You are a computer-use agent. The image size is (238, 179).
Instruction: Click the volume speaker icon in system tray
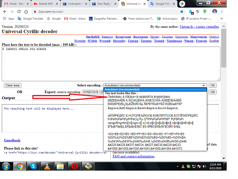pos(204,166)
